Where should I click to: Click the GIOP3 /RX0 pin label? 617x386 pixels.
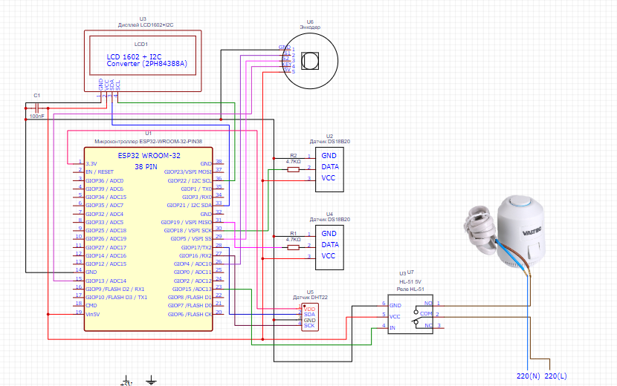tap(197, 197)
